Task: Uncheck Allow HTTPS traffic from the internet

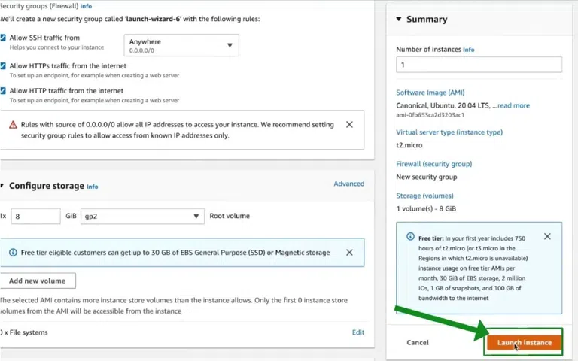Action: tap(3, 66)
